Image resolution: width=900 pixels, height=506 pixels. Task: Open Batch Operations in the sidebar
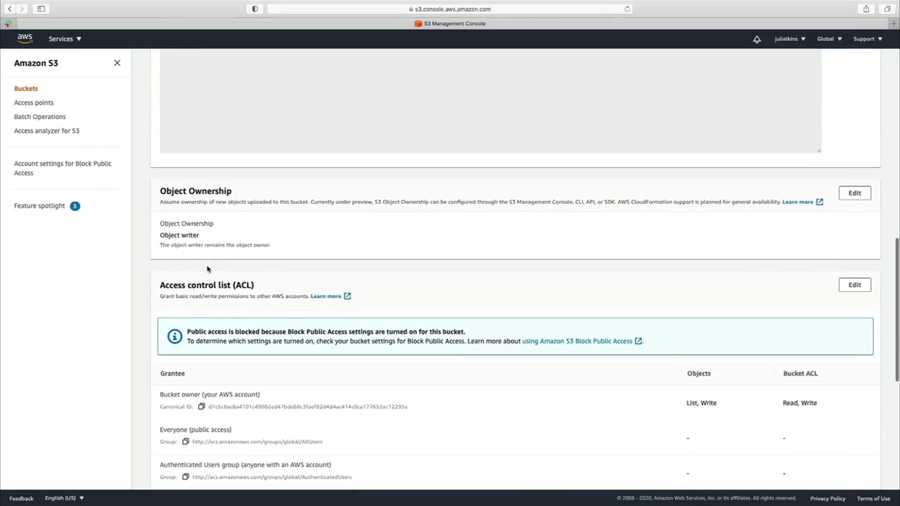click(x=40, y=117)
